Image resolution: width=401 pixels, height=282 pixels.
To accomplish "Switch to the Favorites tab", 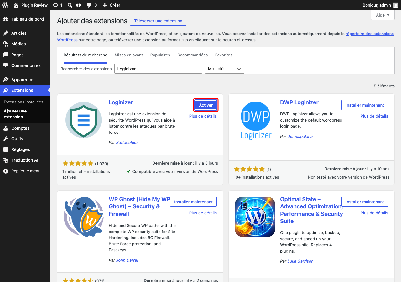I will (x=224, y=55).
